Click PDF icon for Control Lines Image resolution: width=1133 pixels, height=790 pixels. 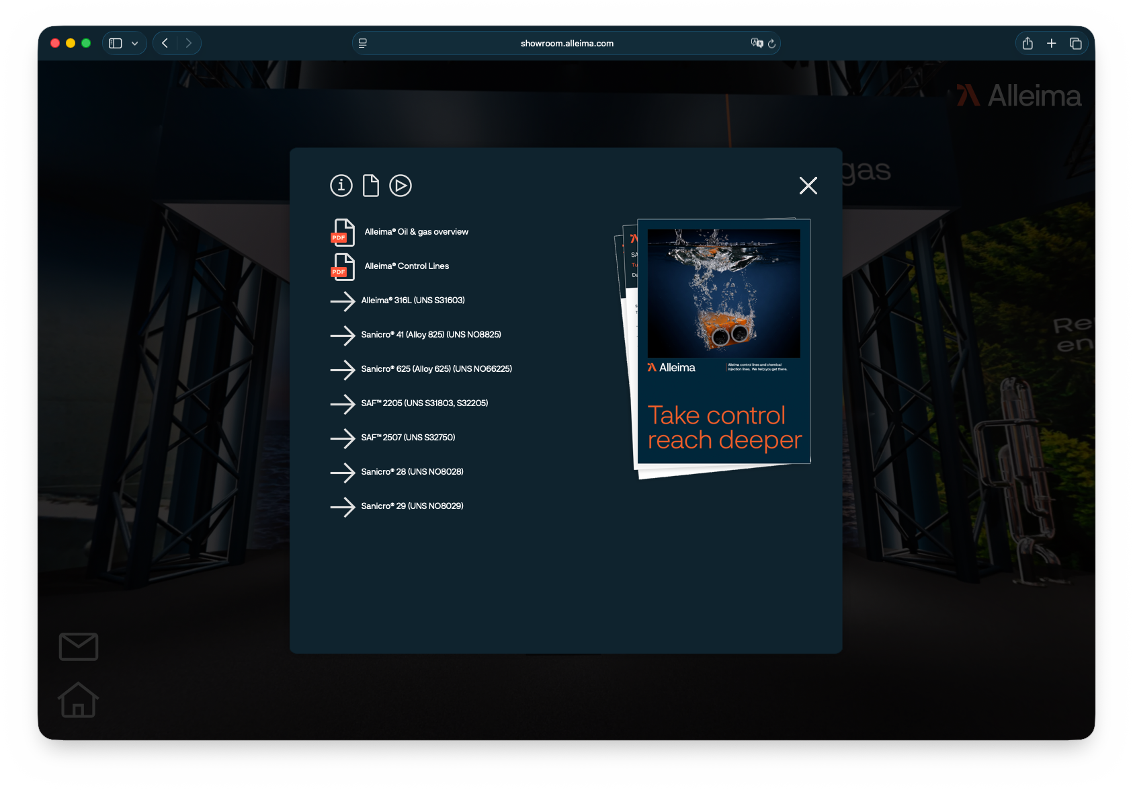[x=342, y=267]
